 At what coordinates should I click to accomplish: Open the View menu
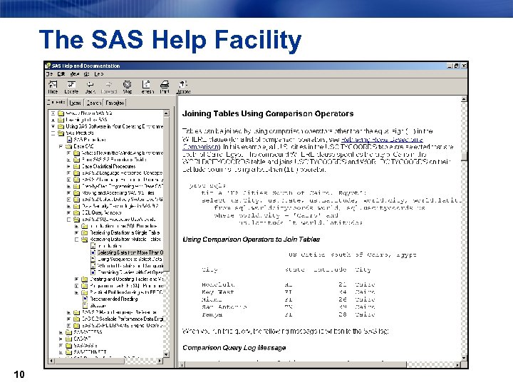pyautogui.click(x=74, y=74)
